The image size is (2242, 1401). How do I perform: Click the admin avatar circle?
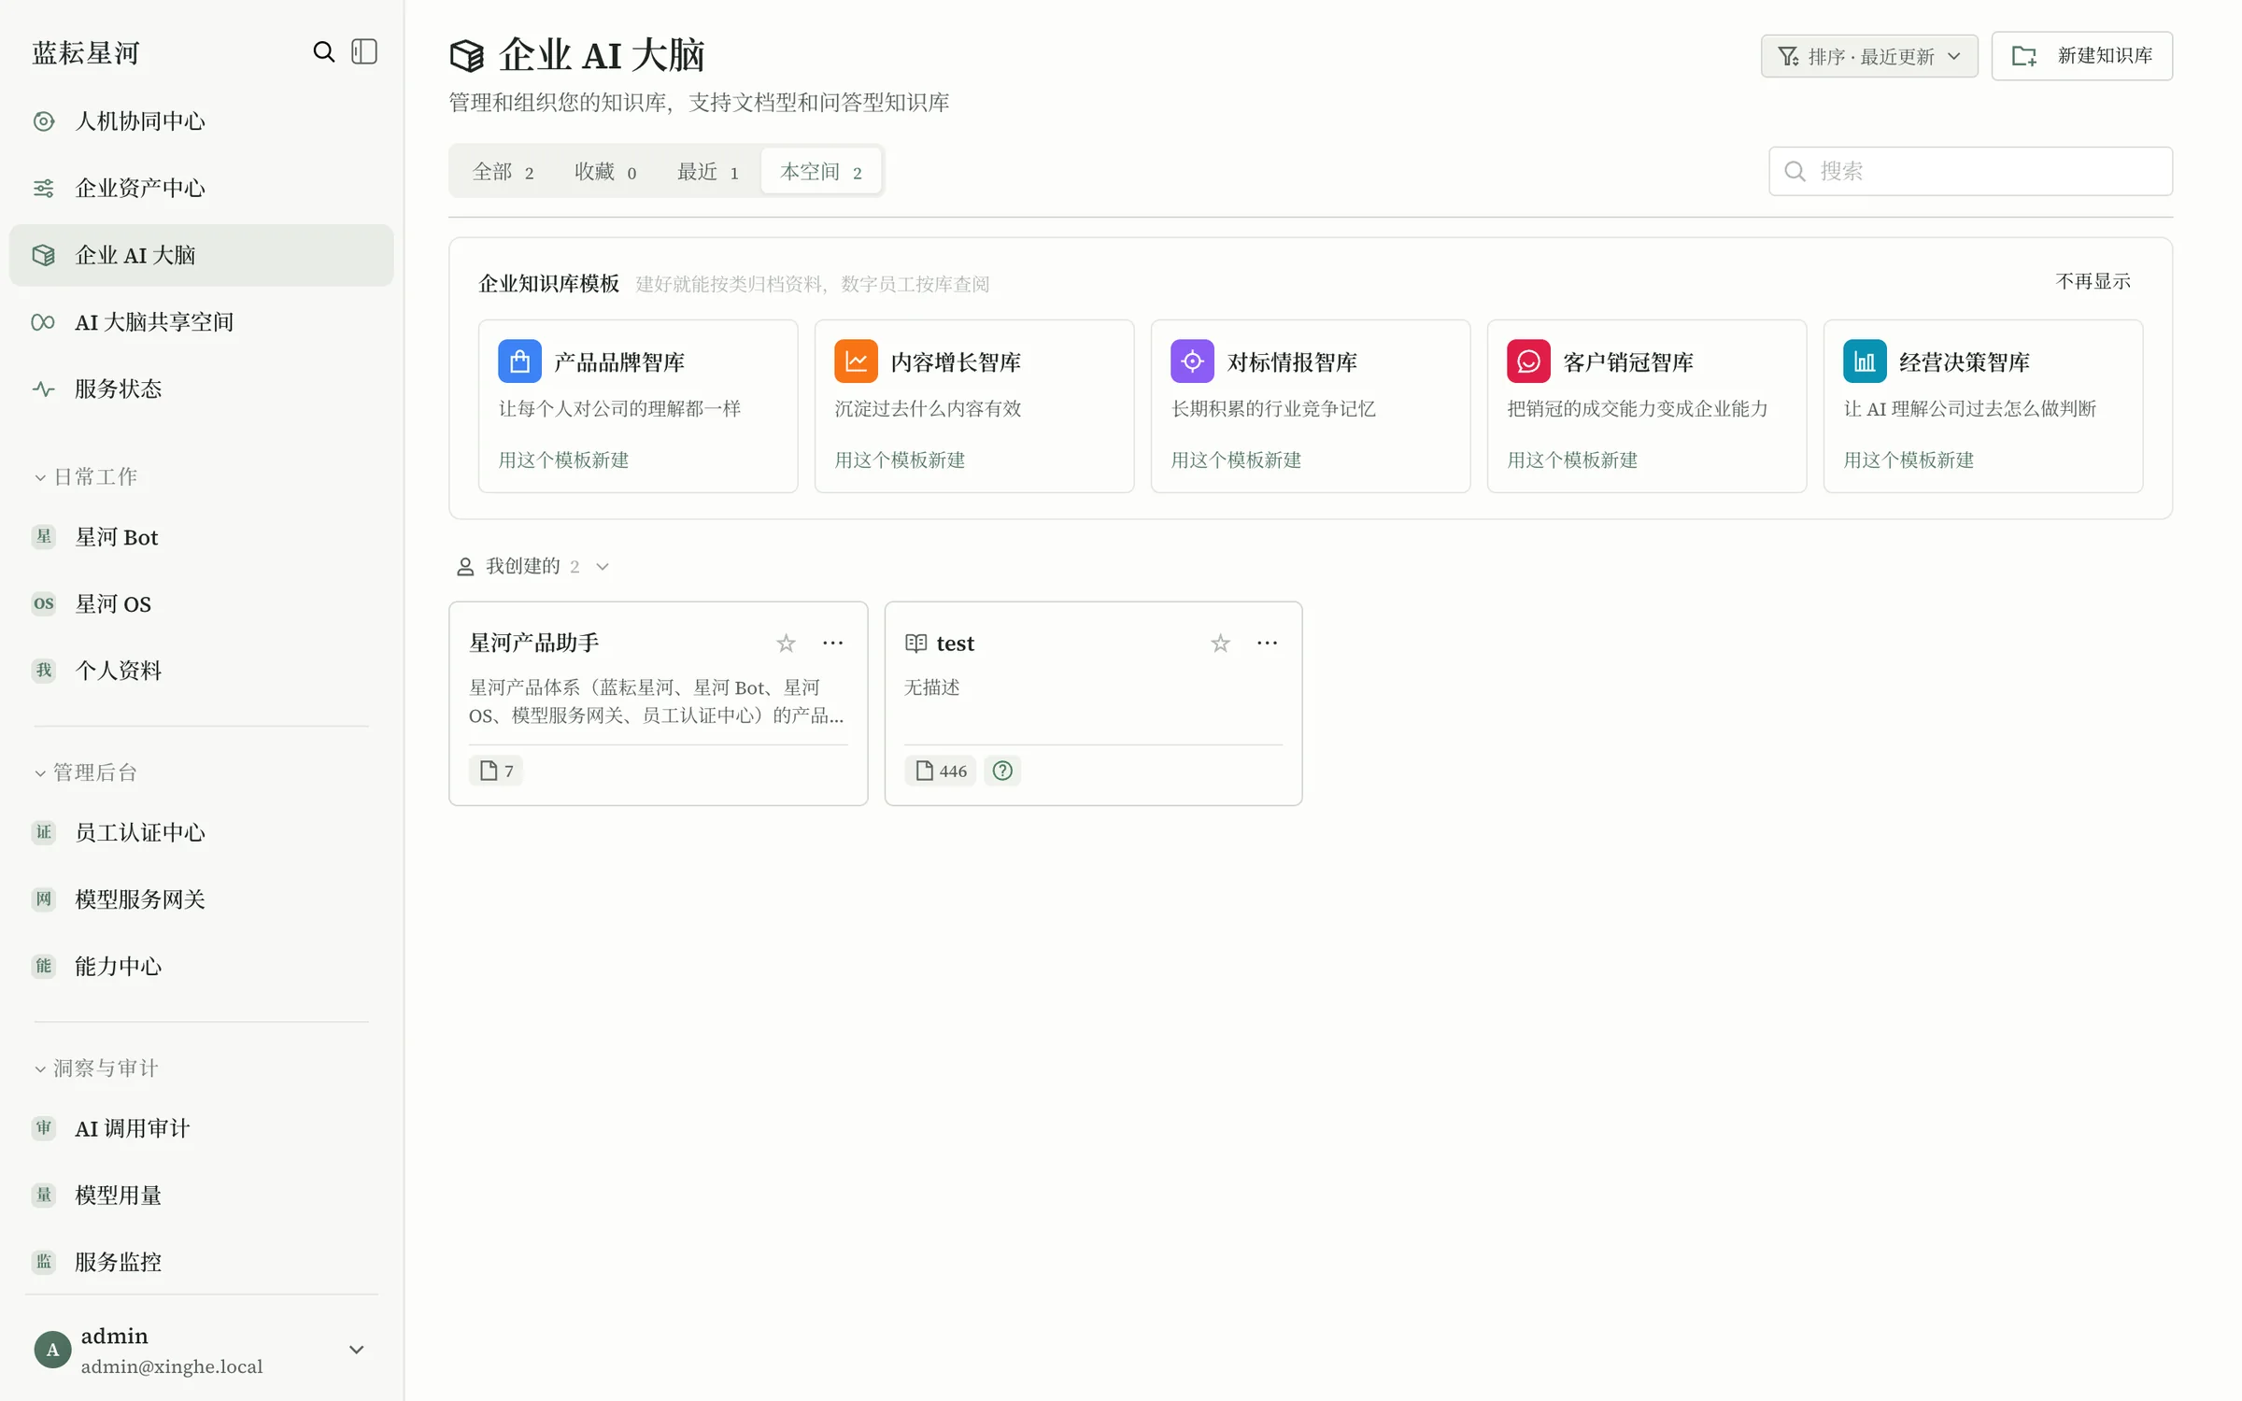tap(52, 1350)
